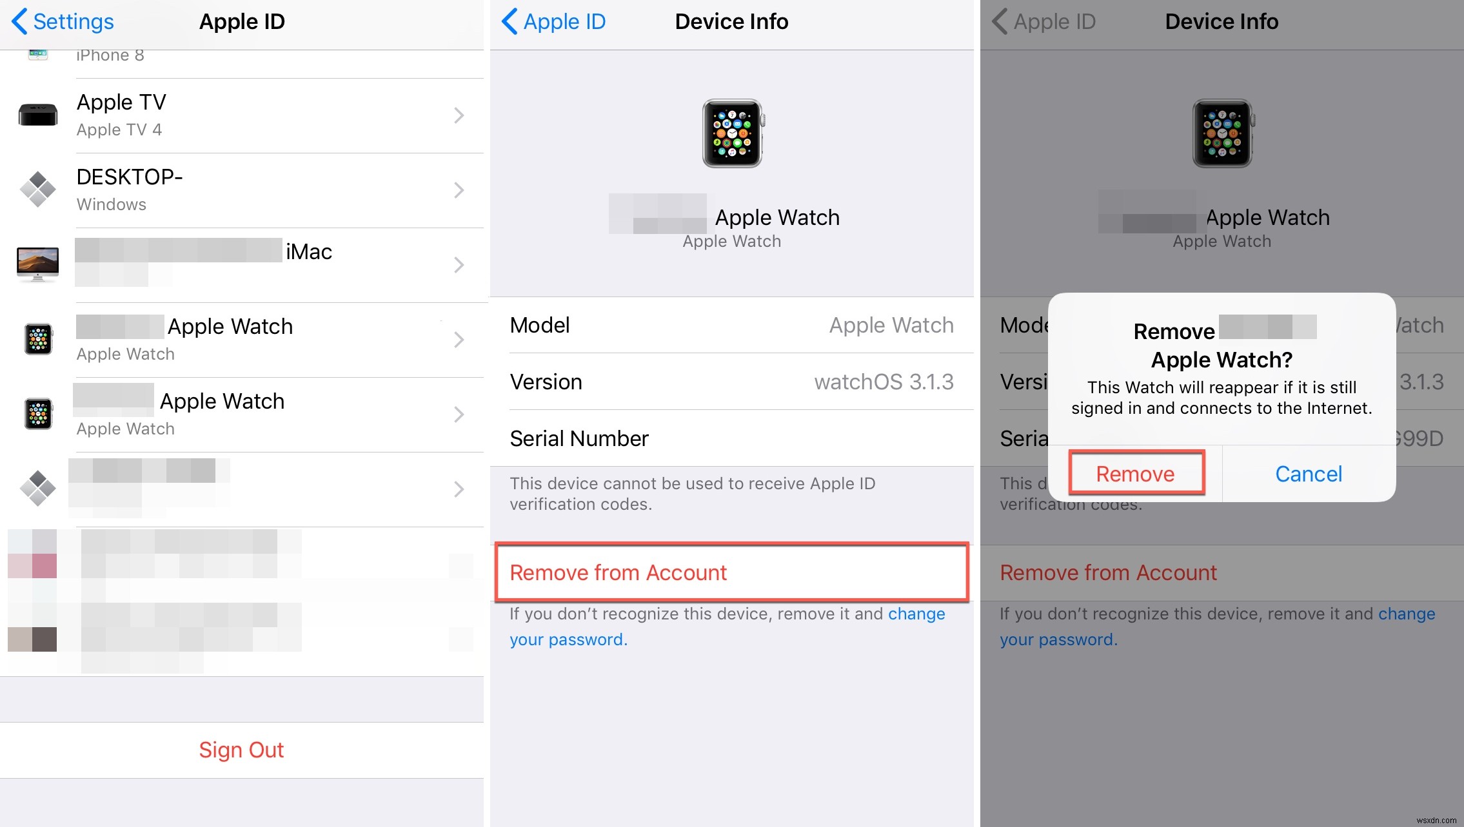This screenshot has height=827, width=1464.
Task: Click Remove to confirm Watch removal
Action: (1134, 472)
